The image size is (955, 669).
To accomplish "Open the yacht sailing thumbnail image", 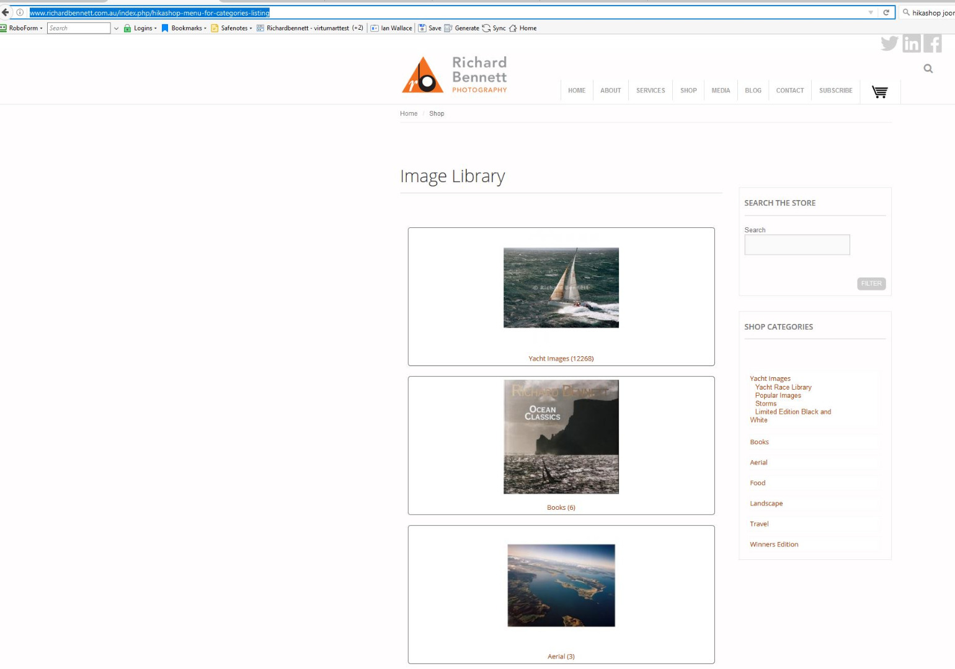I will 561,287.
